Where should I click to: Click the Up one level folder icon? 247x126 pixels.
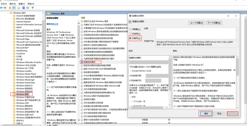pos(10,8)
